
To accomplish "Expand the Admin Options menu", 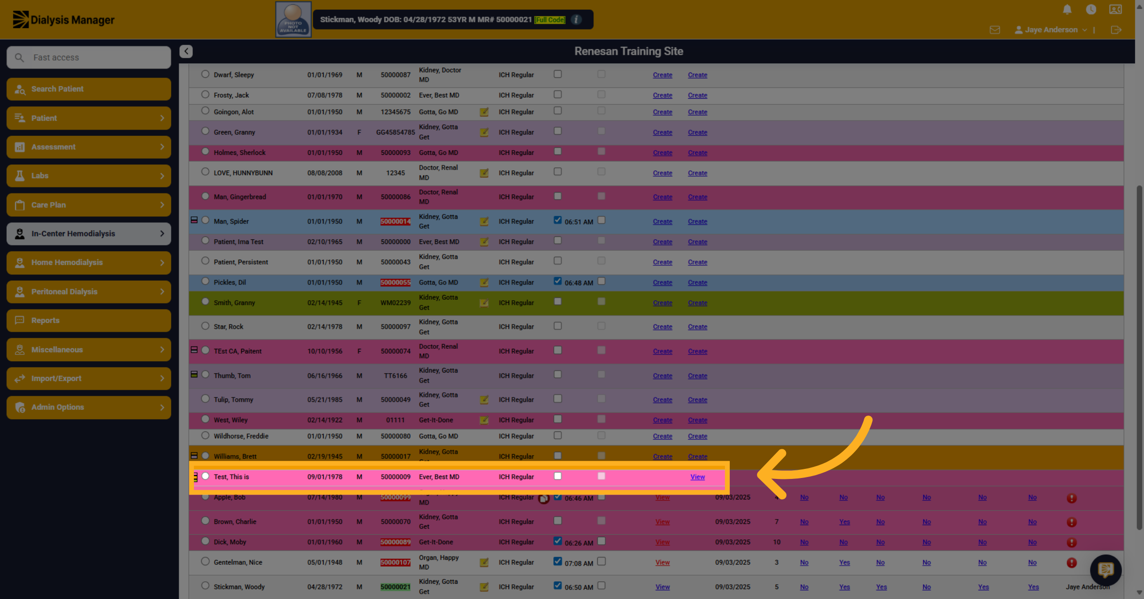I will [x=89, y=407].
